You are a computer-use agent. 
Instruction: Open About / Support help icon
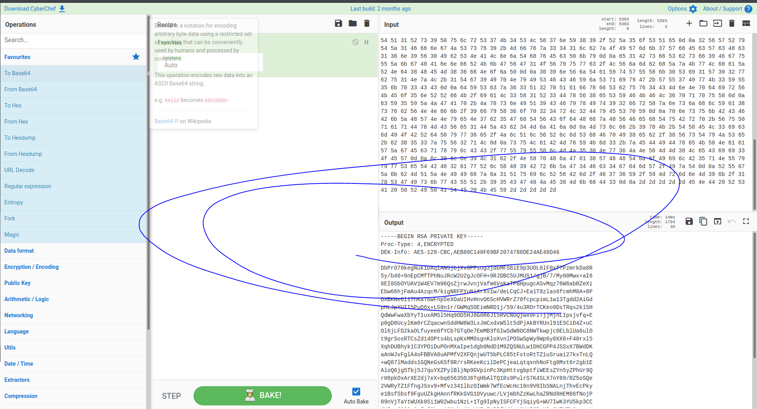coord(748,9)
